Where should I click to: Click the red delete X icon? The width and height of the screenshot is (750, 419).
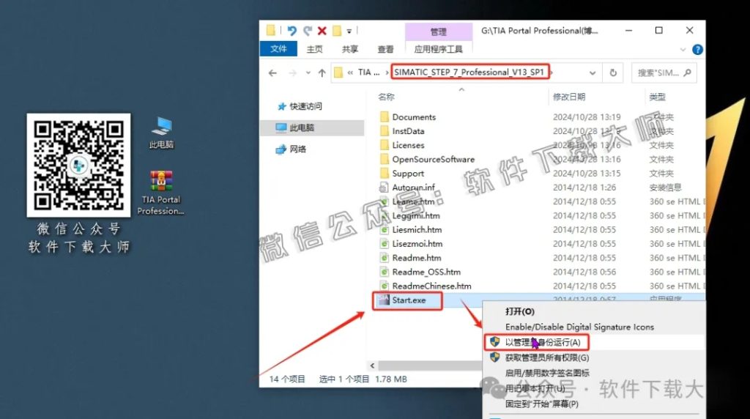(x=322, y=31)
